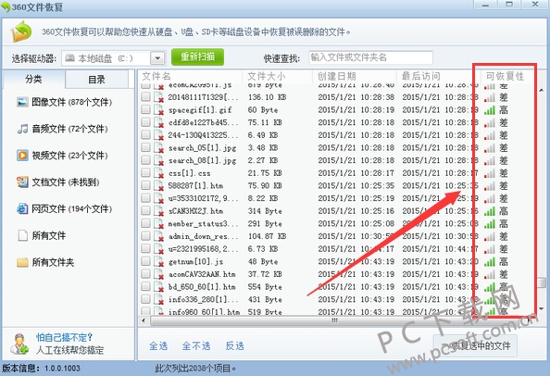Check the box for getnum[10].js
Image resolution: width=550 pixels, height=376 pixels.
(x=145, y=261)
